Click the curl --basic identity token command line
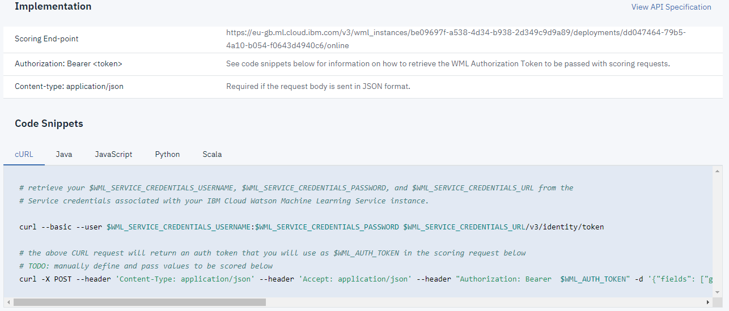The width and height of the screenshot is (729, 311). 311,227
